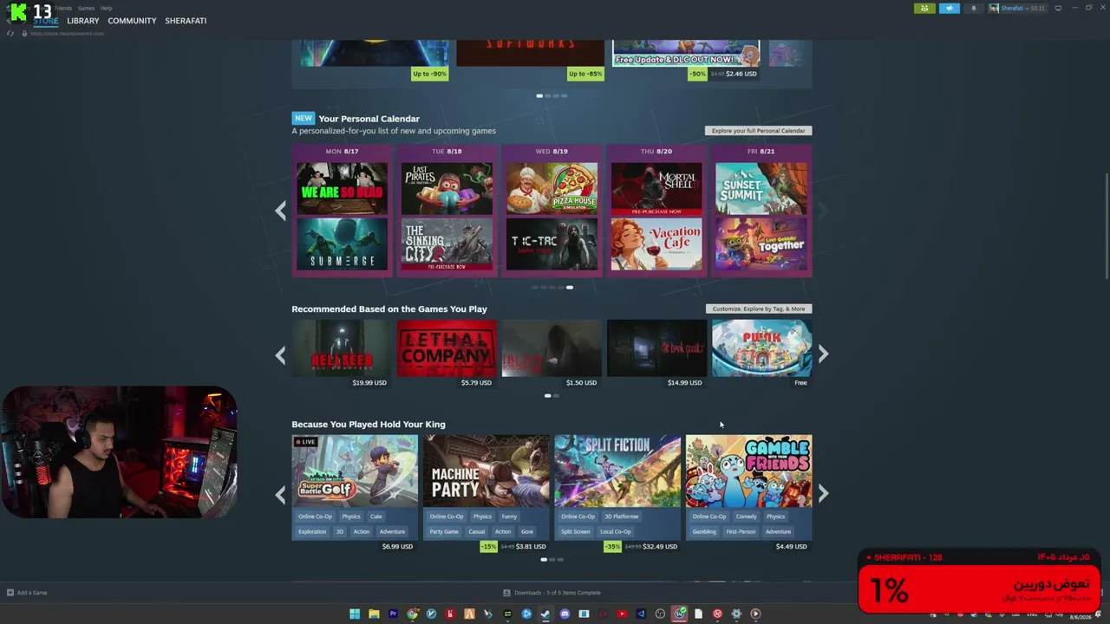Click Recommended Based on the Games You Play
This screenshot has height=624, width=1110.
click(x=389, y=309)
